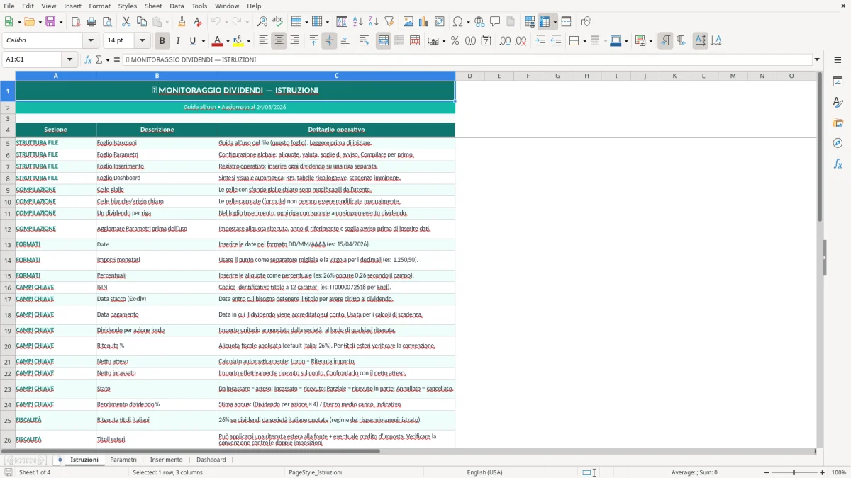The image size is (851, 478).
Task: Click the Sum sigma button
Action: click(x=99, y=59)
